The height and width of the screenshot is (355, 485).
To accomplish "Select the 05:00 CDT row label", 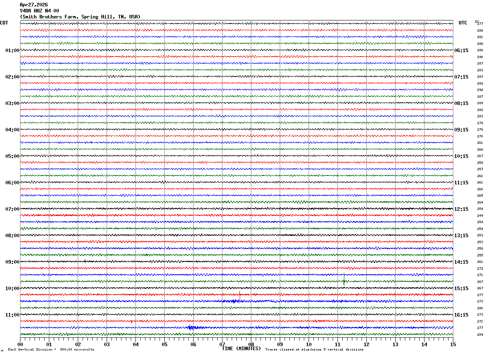I will click(12, 156).
